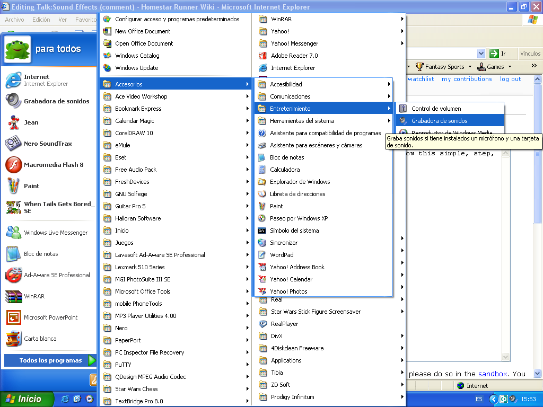
Task: Click the ES language indicator in taskbar
Action: click(x=479, y=399)
